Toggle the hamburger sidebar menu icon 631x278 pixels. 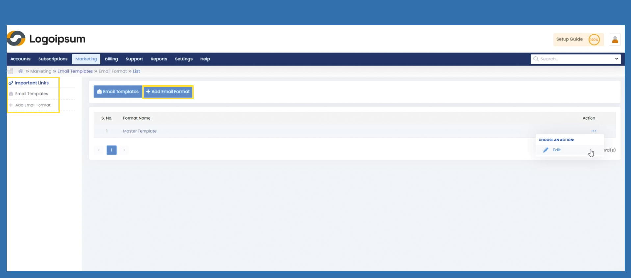pyautogui.click(x=10, y=71)
